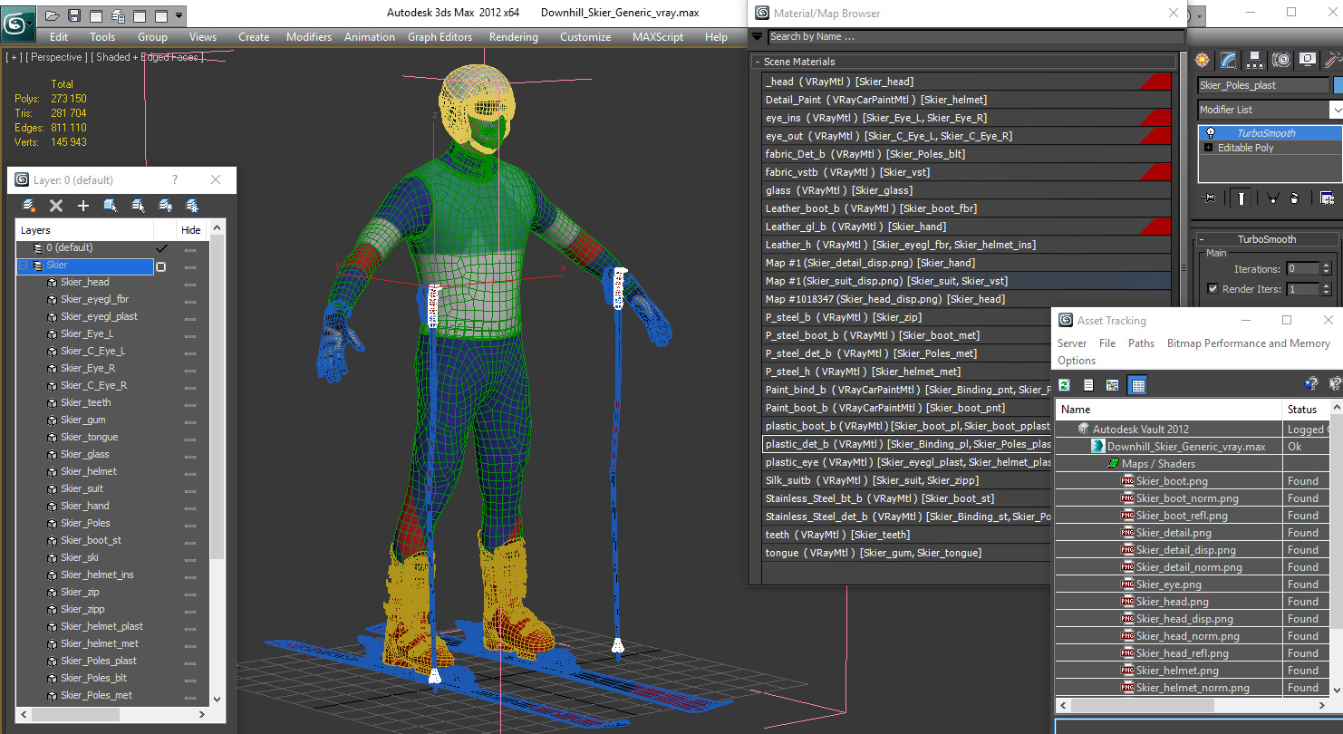Screen dimensions: 1343x734
Task: Click Delete layer X icon in Layer dialog
Action: coord(56,206)
